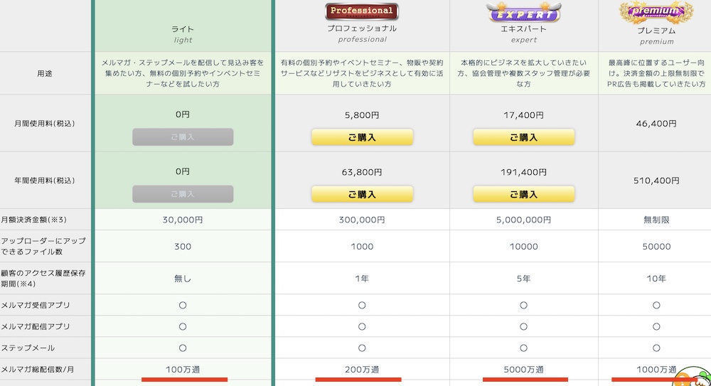Click the Premium 46,400円 monthly price
711x386 pixels.
point(656,123)
